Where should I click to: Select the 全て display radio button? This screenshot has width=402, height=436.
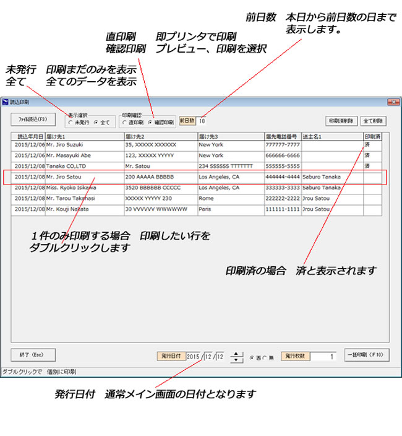(x=96, y=123)
